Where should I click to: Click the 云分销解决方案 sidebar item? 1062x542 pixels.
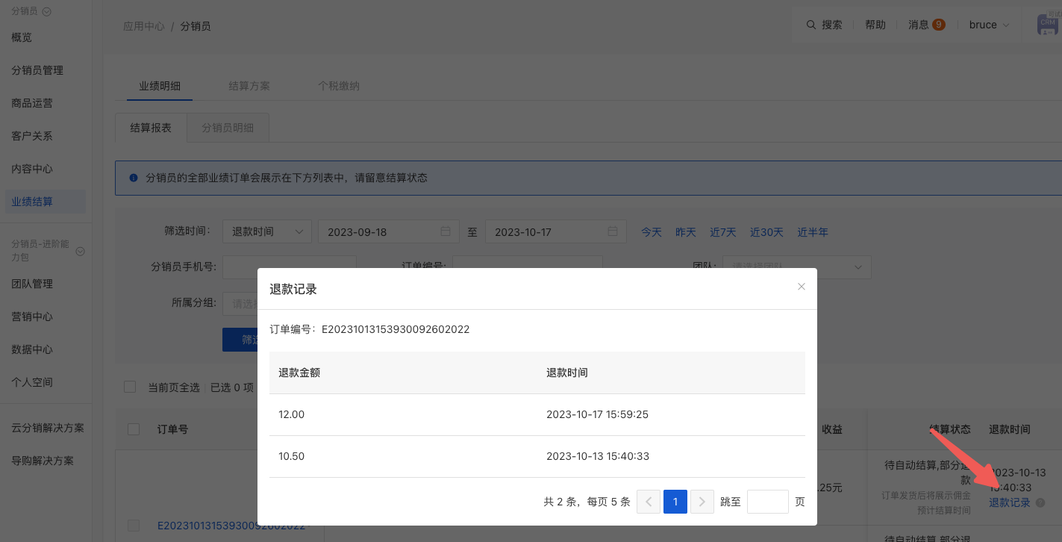(48, 428)
